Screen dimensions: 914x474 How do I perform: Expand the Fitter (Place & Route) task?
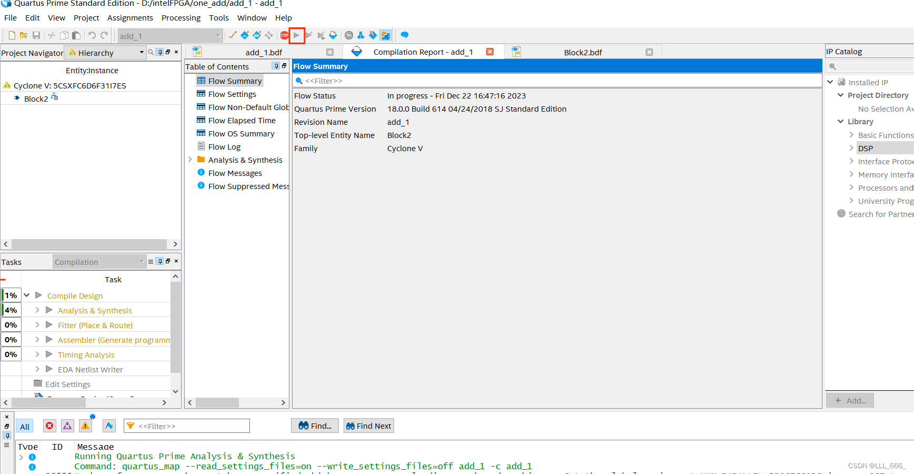click(37, 325)
